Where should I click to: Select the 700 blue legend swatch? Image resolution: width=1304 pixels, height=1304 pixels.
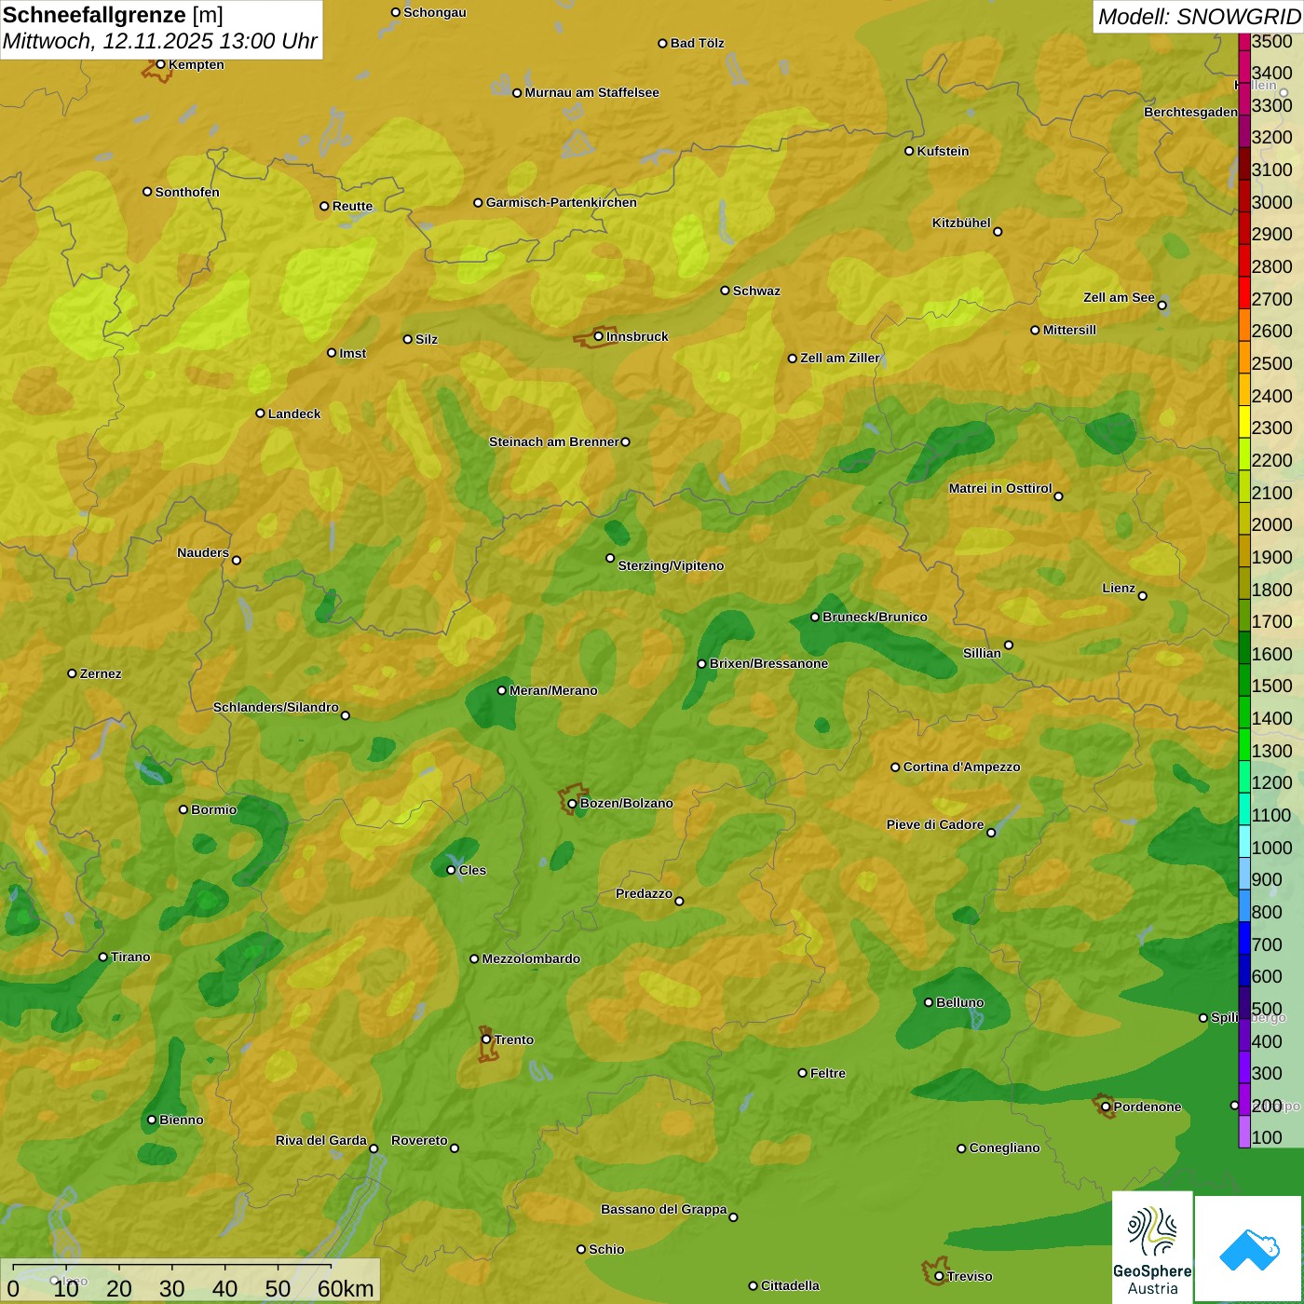pos(1243,938)
